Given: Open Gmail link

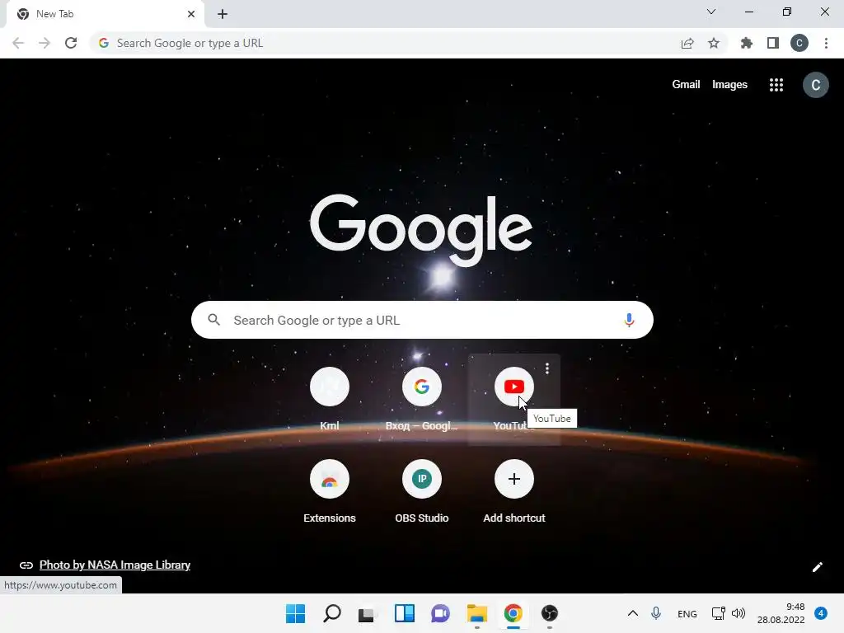Looking at the screenshot, I should click(x=686, y=85).
